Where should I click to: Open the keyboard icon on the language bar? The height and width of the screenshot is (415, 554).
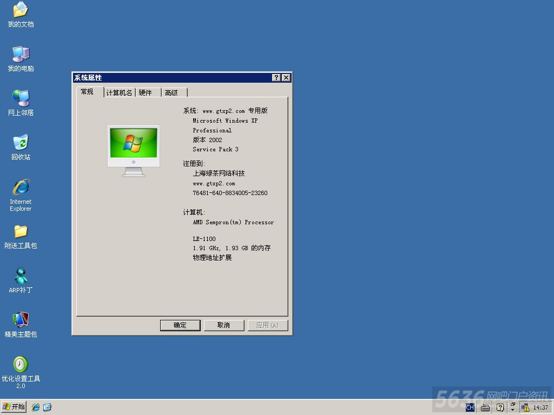[485, 408]
